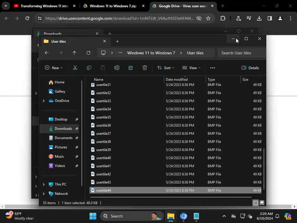Image resolution: width=297 pixels, height=223 pixels.
Task: Open Chrome profile avatar
Action: tap(280, 18)
